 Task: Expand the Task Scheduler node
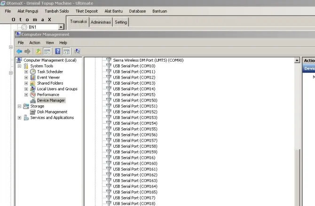pos(26,72)
